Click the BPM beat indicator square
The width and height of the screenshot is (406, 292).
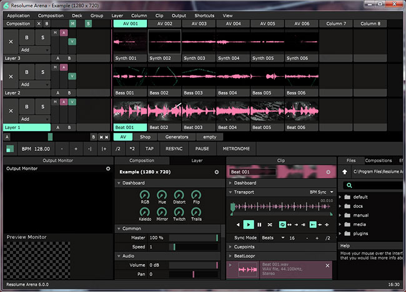point(10,149)
